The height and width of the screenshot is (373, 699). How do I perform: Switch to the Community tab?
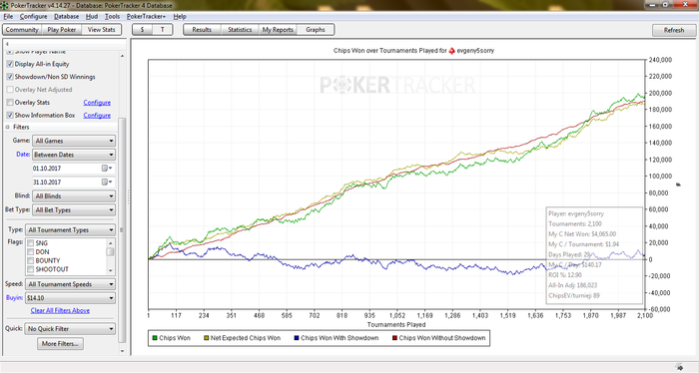[x=22, y=30]
